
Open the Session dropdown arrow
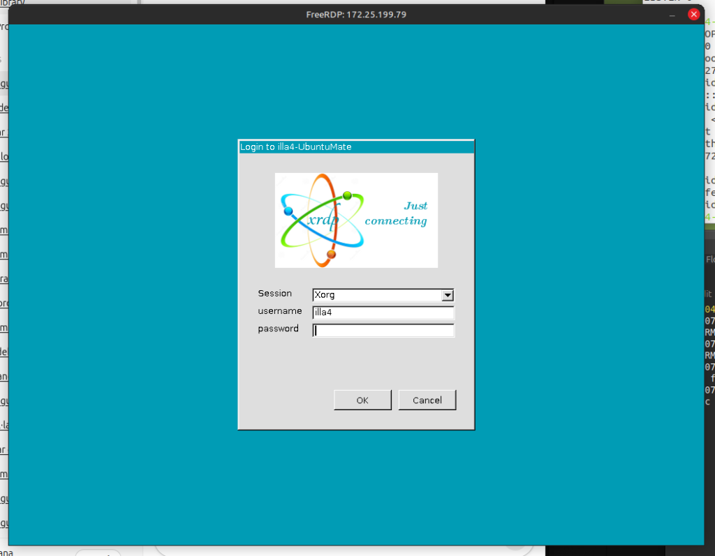coord(448,295)
